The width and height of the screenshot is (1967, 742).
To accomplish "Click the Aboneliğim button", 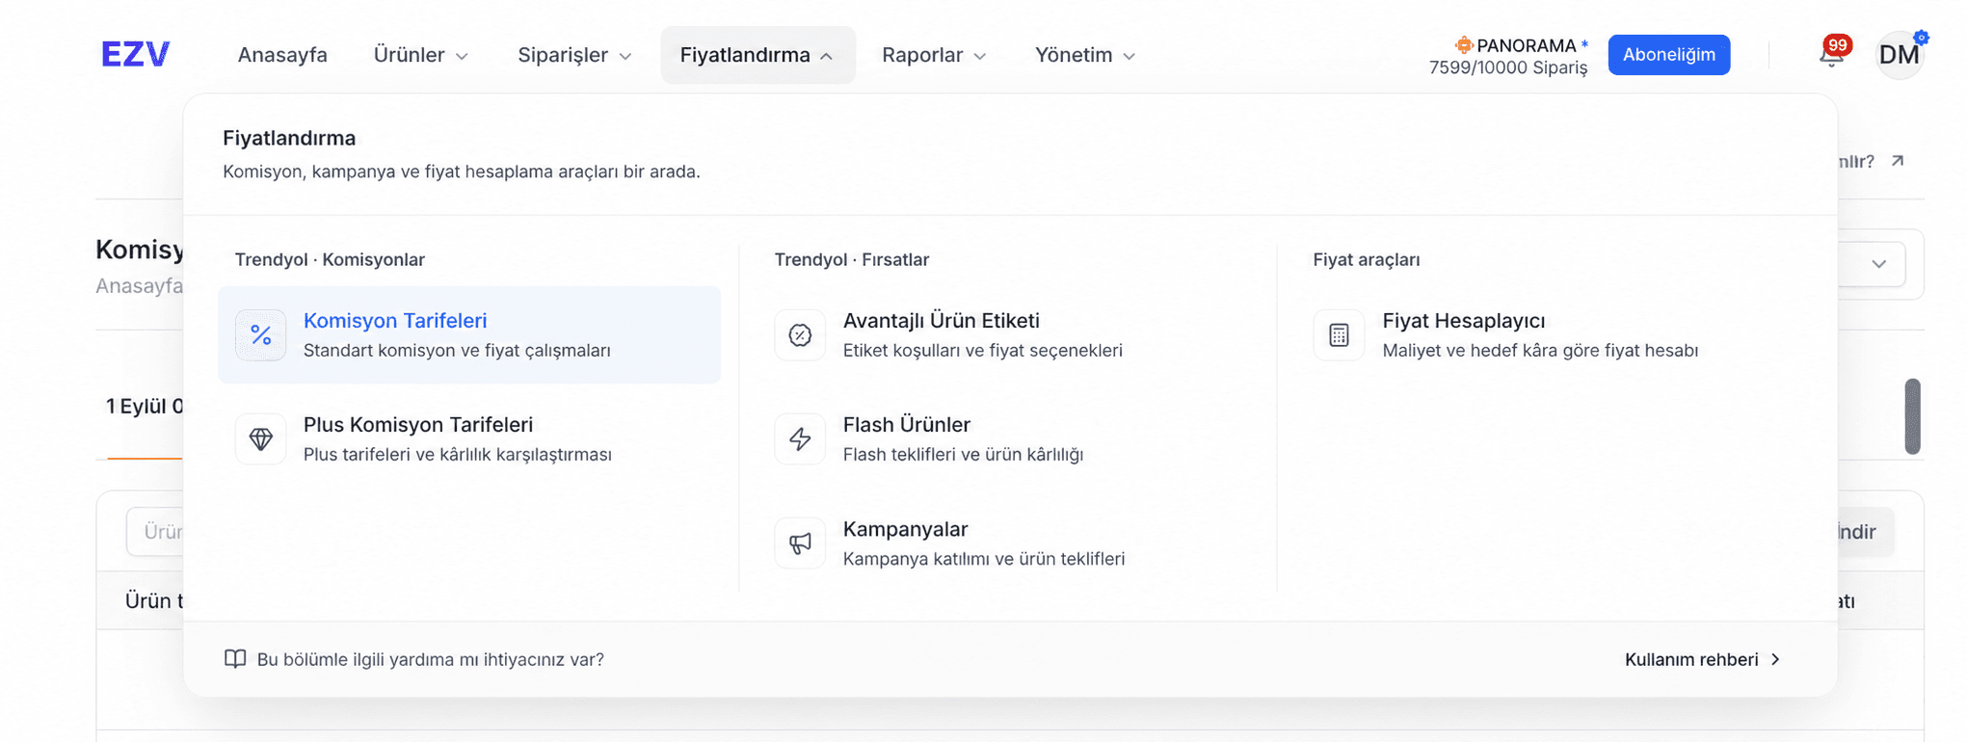I will (1668, 55).
